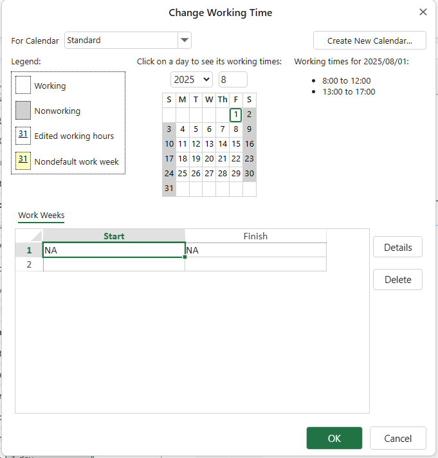The width and height of the screenshot is (438, 458).
Task: Select August 7 in the calendar
Action: pyautogui.click(x=223, y=129)
